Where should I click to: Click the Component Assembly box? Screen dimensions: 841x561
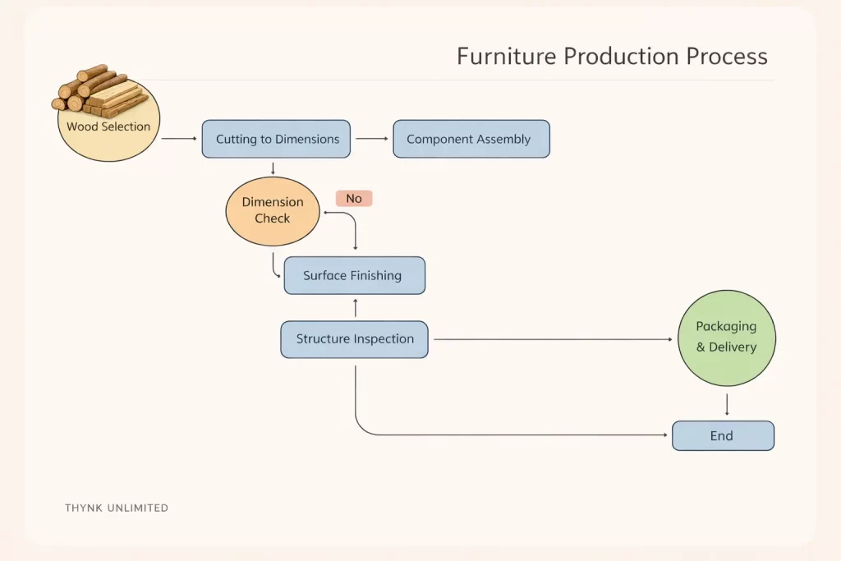point(471,138)
